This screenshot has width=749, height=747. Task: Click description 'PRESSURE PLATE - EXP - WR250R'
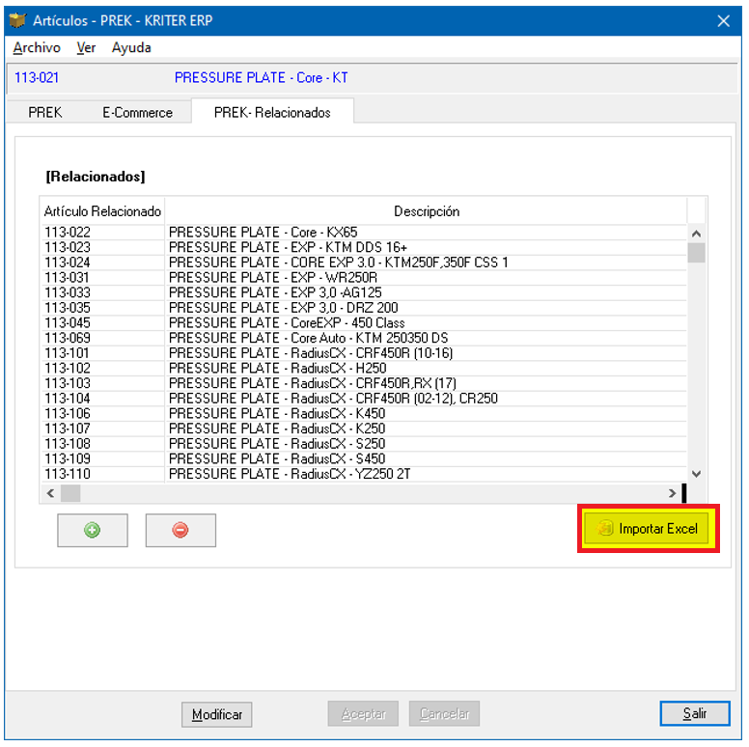[273, 278]
